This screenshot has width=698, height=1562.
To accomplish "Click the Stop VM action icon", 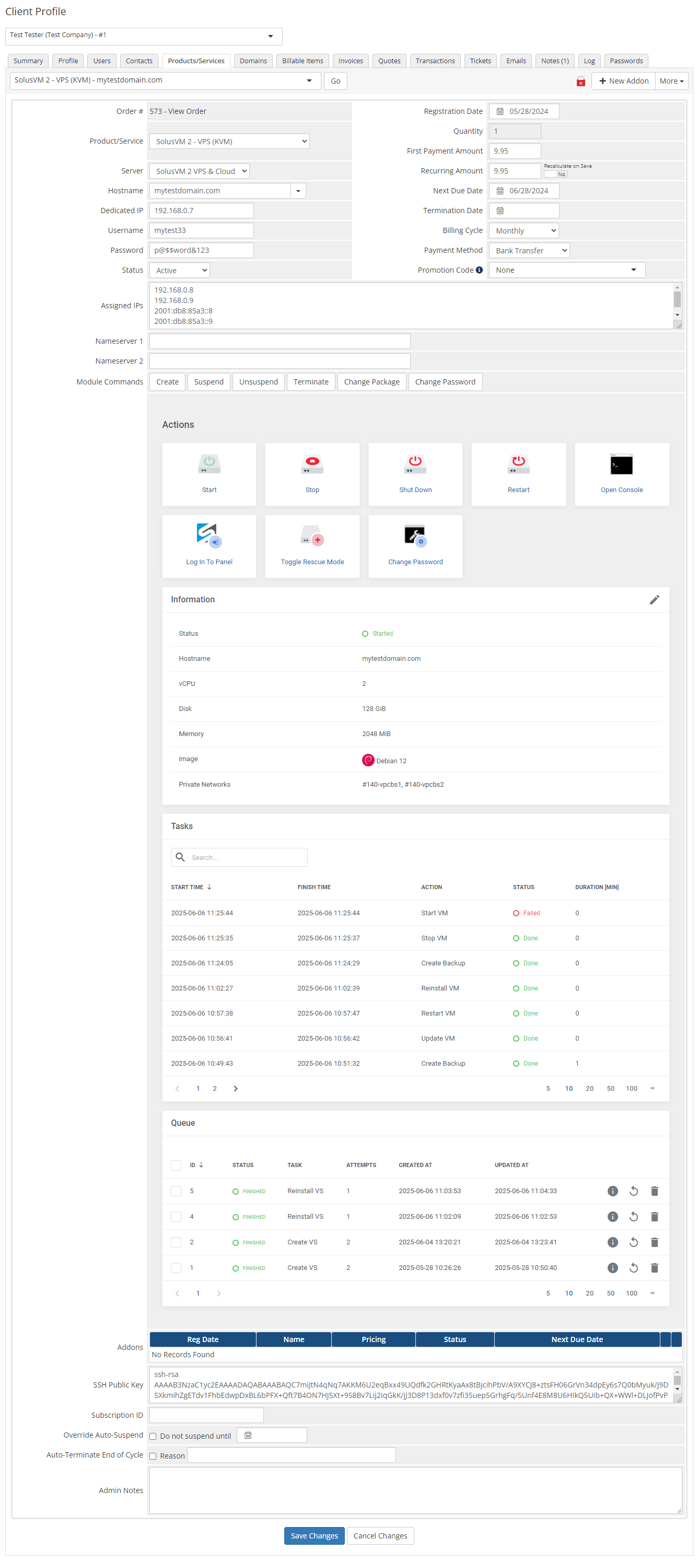I will click(x=312, y=465).
